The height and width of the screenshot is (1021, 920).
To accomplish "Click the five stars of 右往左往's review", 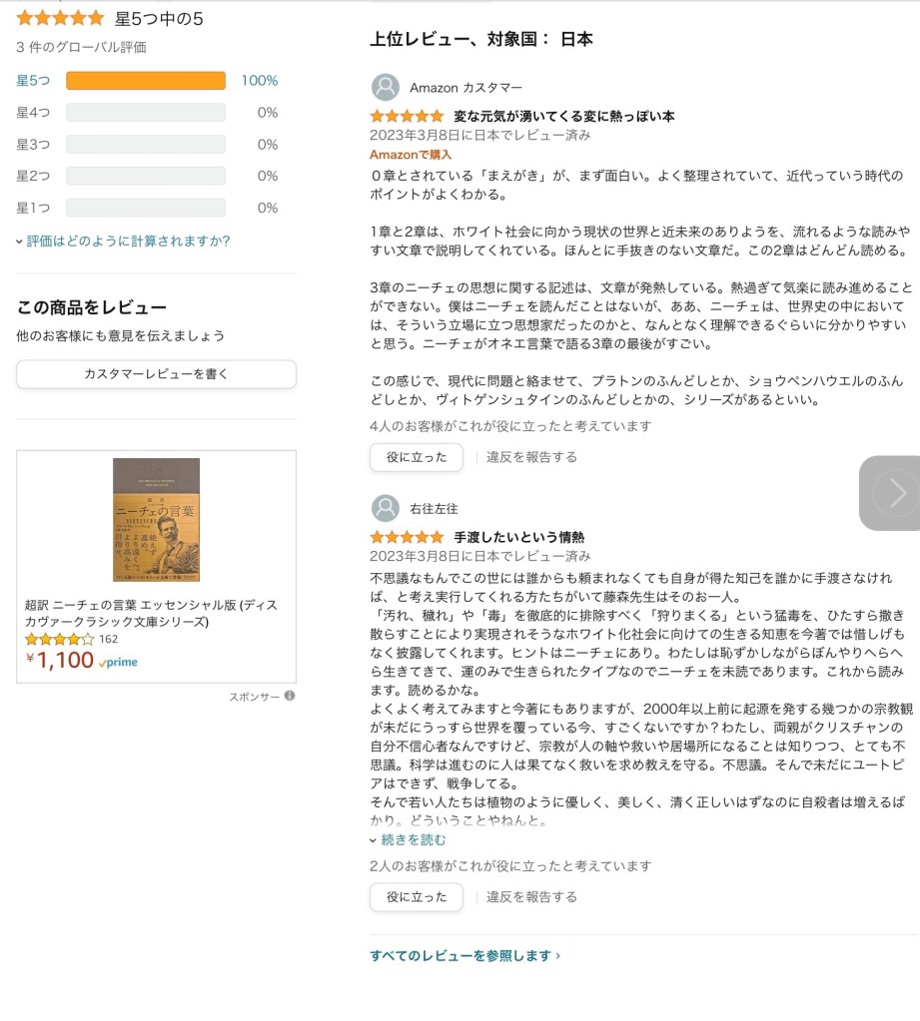I will [x=407, y=537].
